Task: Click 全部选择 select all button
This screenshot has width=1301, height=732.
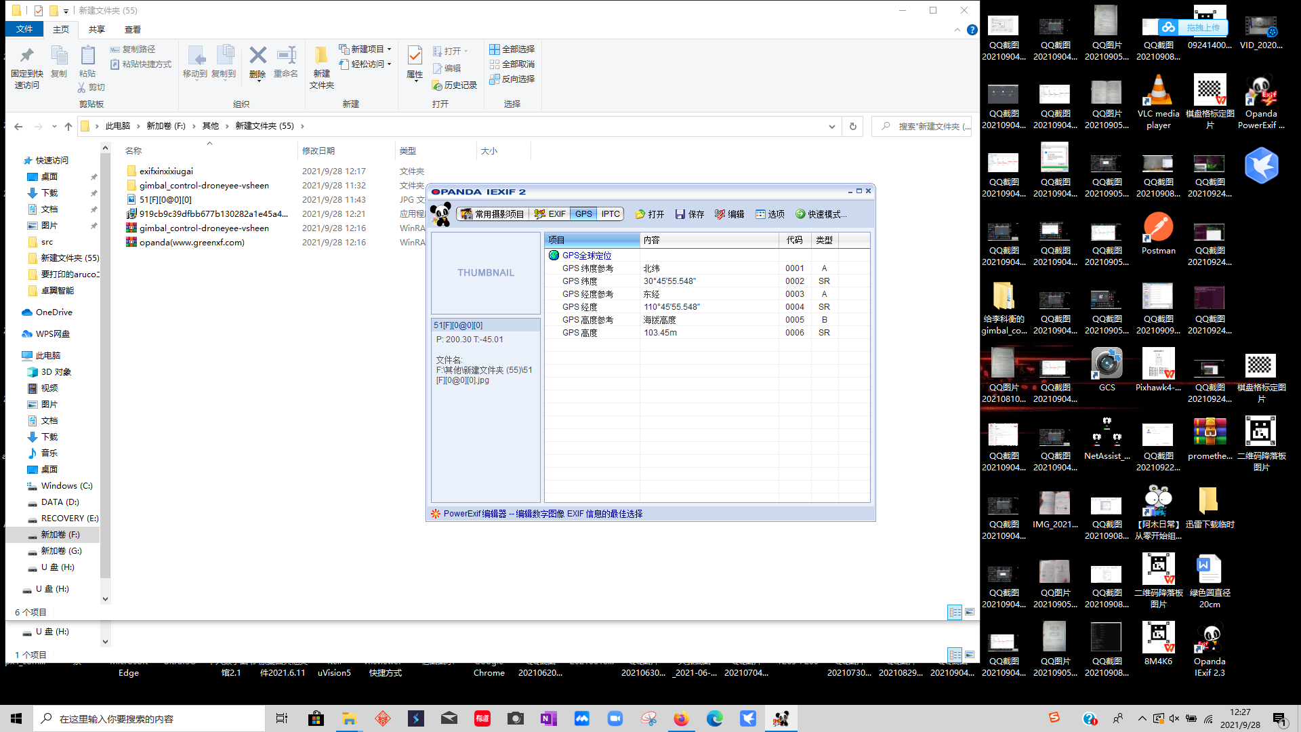Action: 512,49
